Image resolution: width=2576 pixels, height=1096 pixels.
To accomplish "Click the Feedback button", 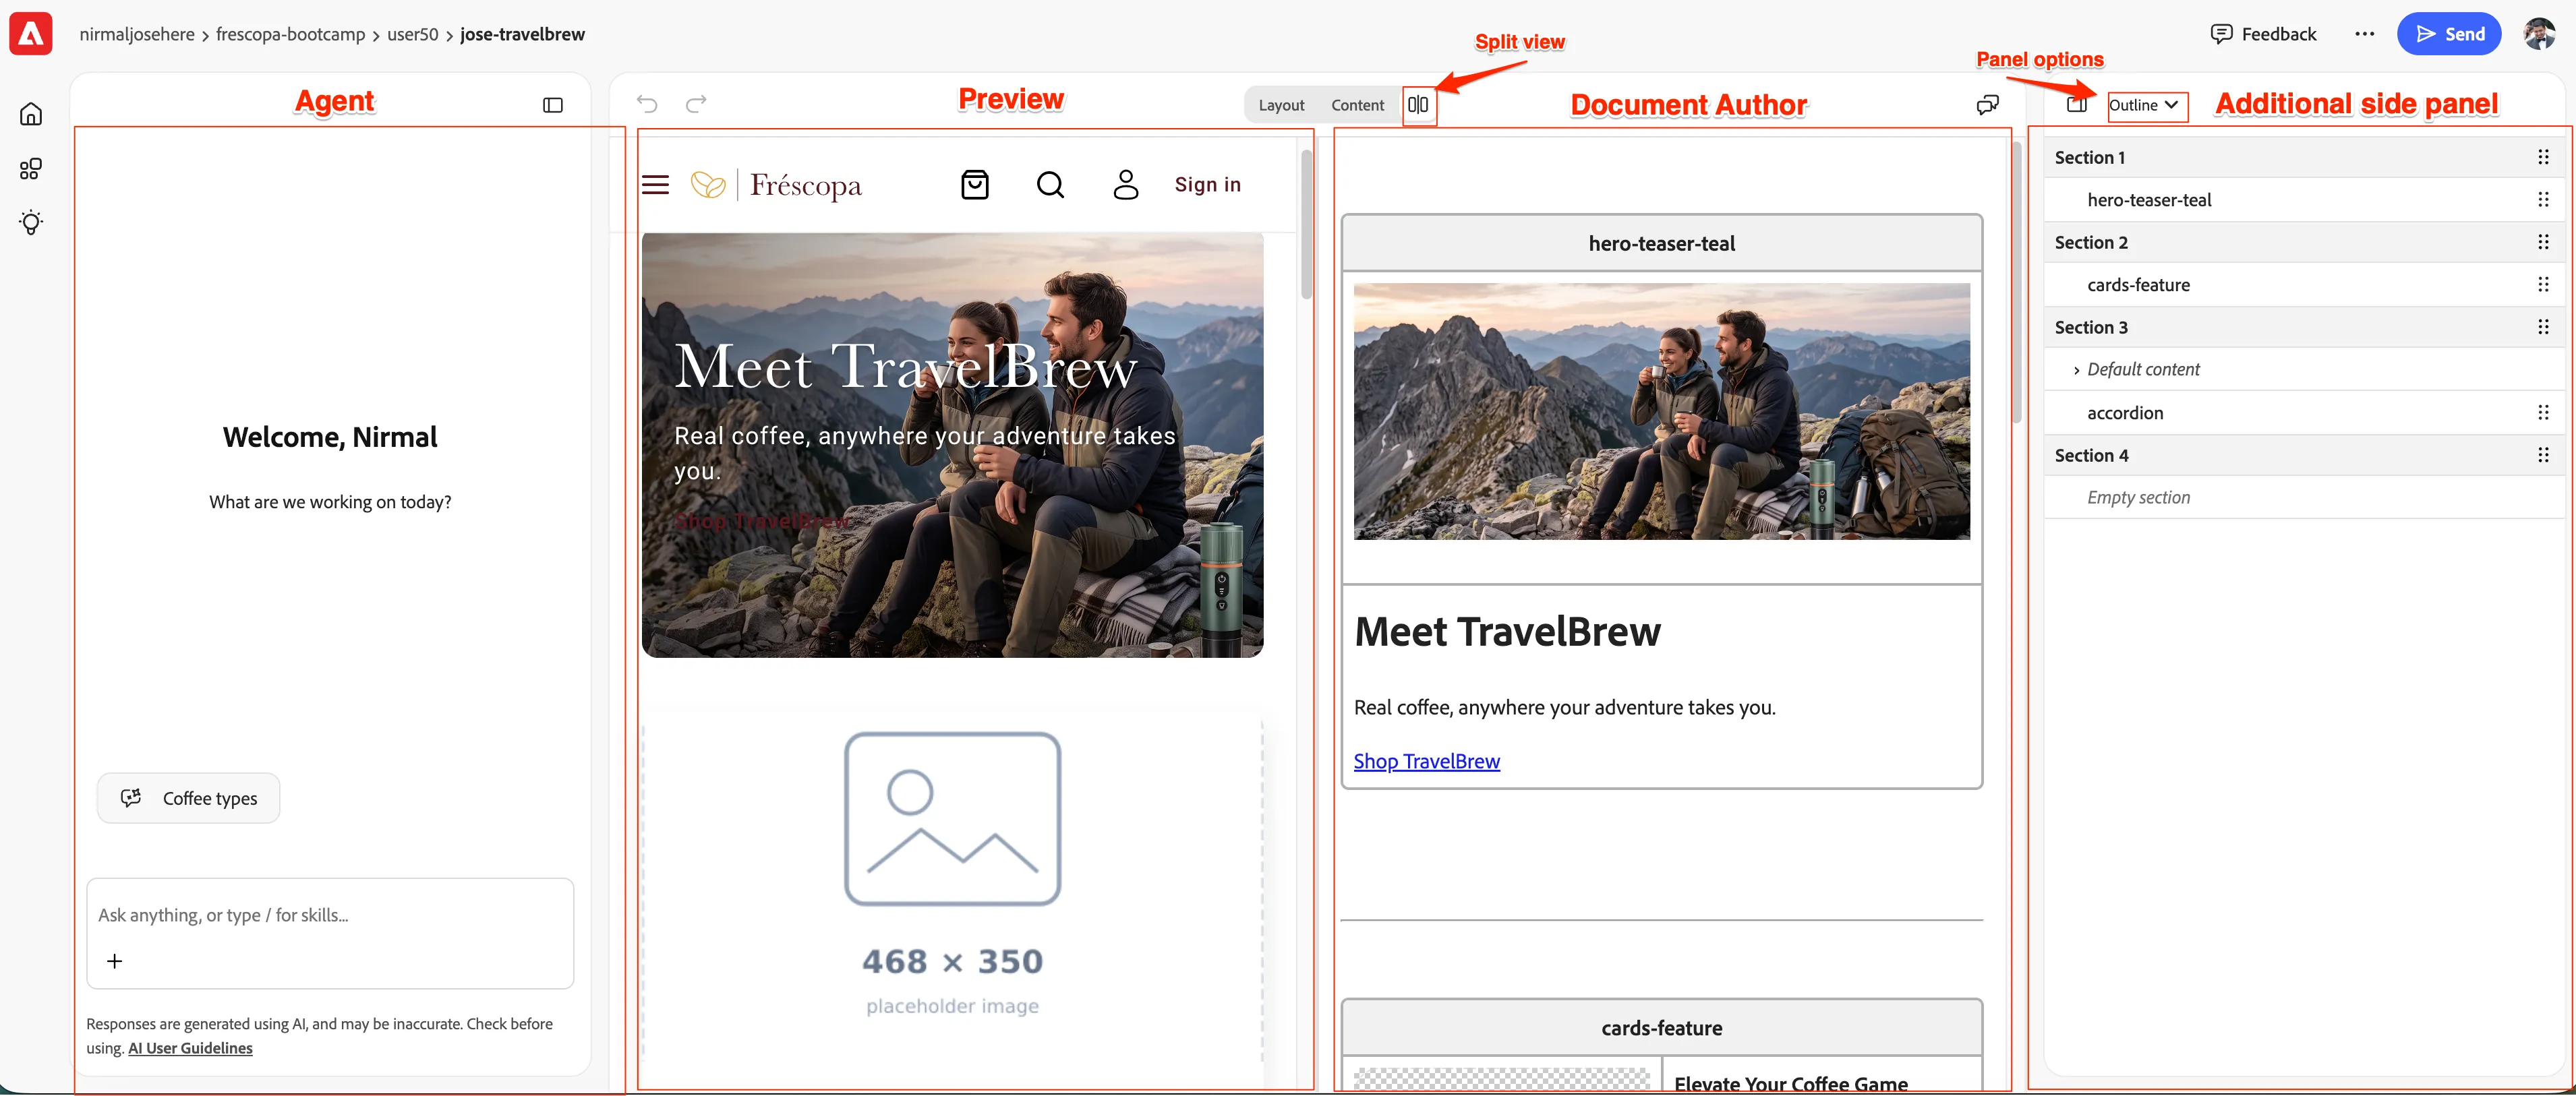I will coord(2263,34).
